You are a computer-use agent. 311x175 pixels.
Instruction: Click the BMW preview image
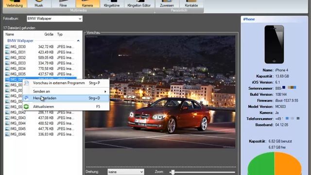point(160,92)
